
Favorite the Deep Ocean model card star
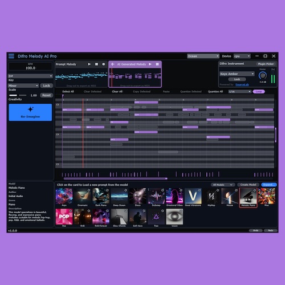point(126,190)
